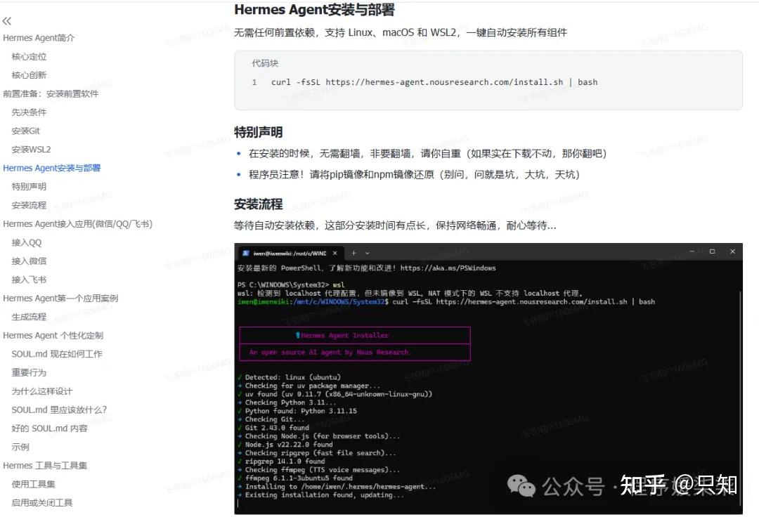Image resolution: width=759 pixels, height=517 pixels.
Task: Click the https://aka.ms/PSWindows link in terminal
Action: point(448,268)
